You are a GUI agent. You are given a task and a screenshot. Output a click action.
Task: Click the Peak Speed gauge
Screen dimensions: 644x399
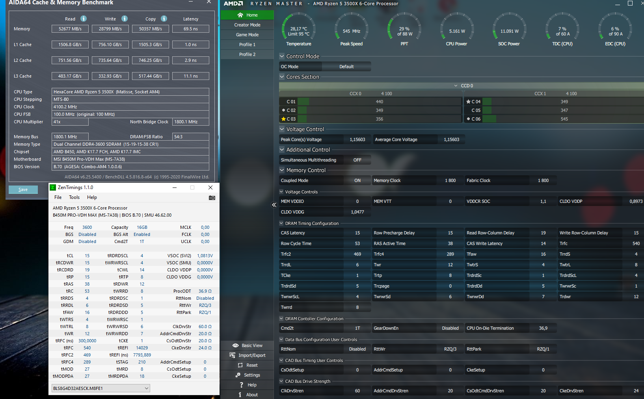(352, 30)
